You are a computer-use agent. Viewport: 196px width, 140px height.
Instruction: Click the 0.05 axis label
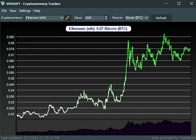click(11, 79)
